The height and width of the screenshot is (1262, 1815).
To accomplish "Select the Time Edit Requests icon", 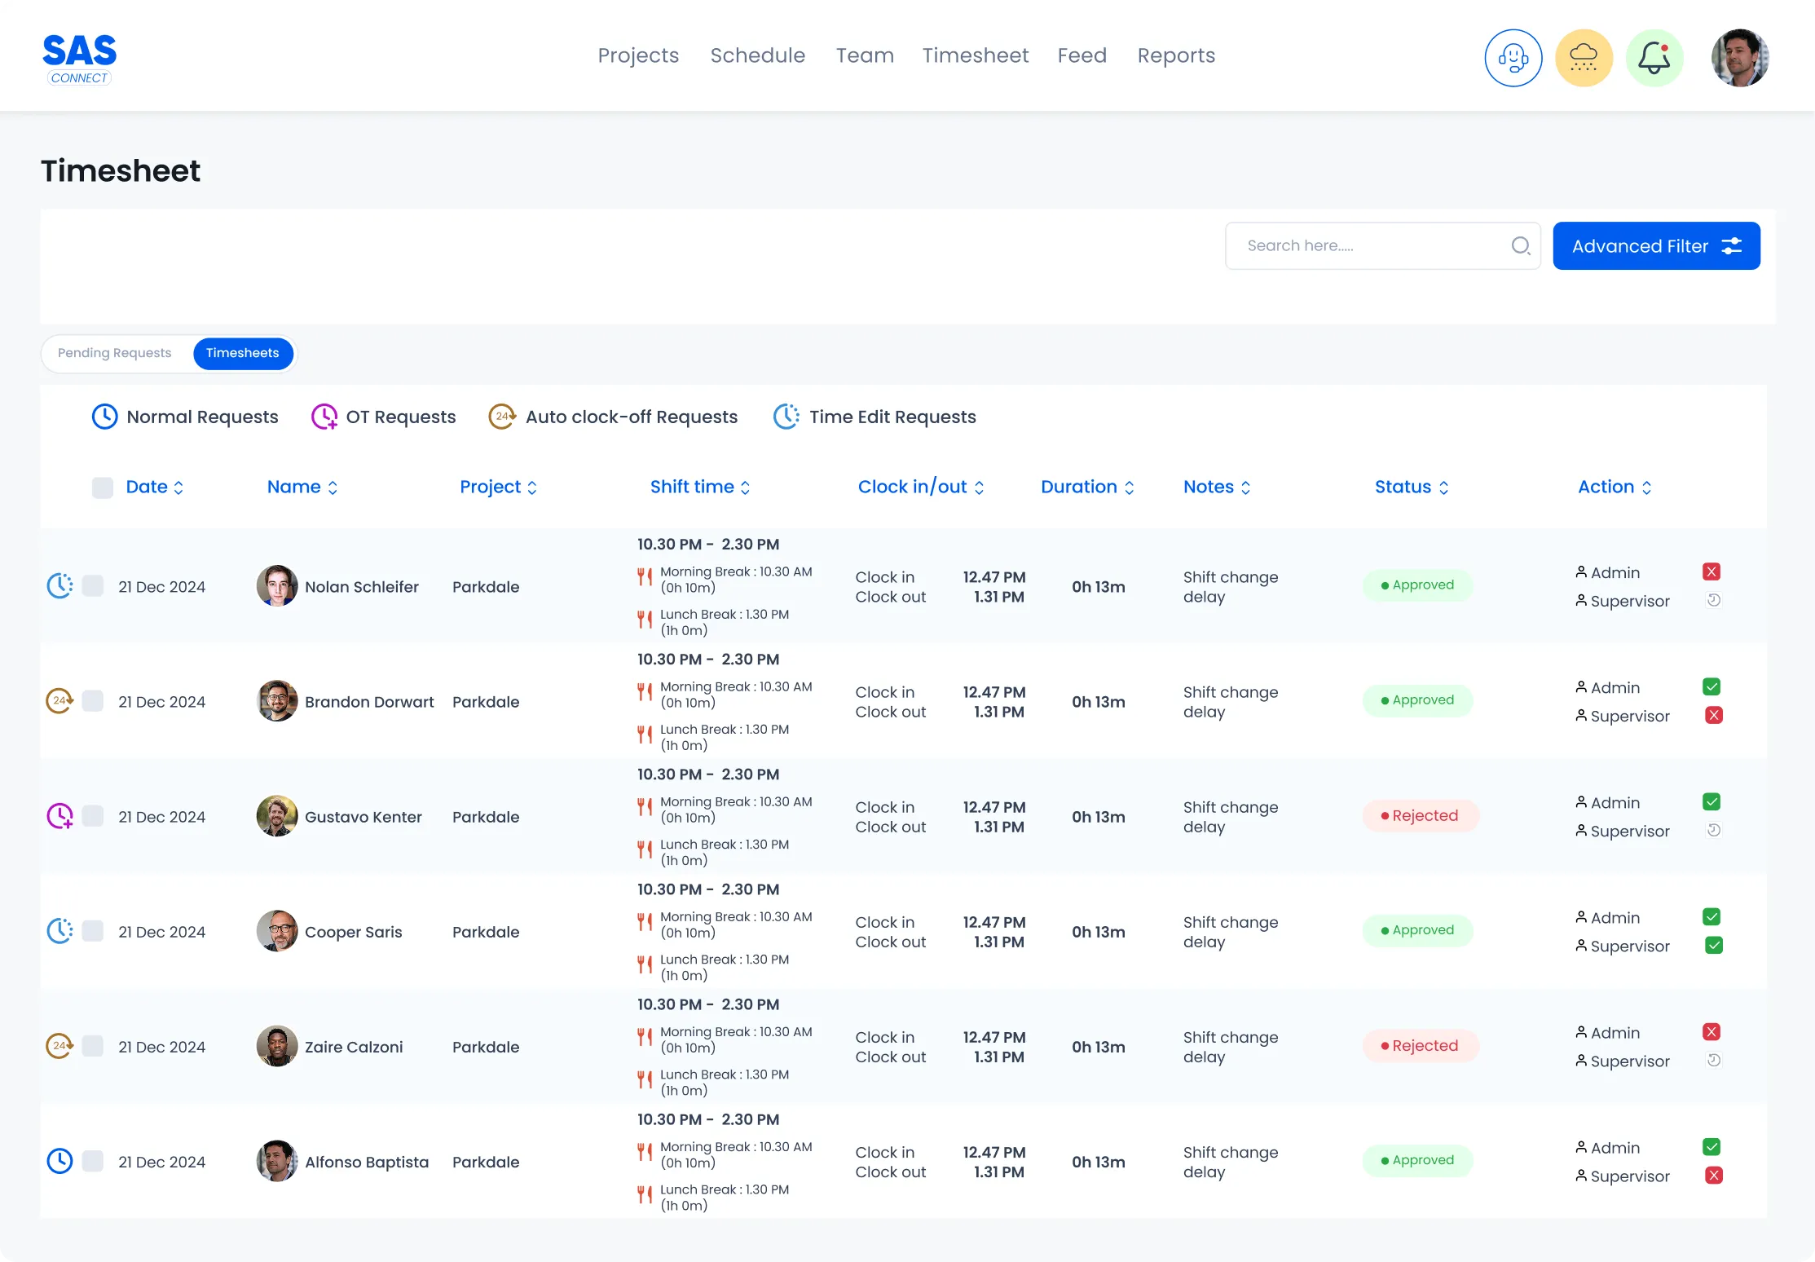I will [x=785, y=417].
